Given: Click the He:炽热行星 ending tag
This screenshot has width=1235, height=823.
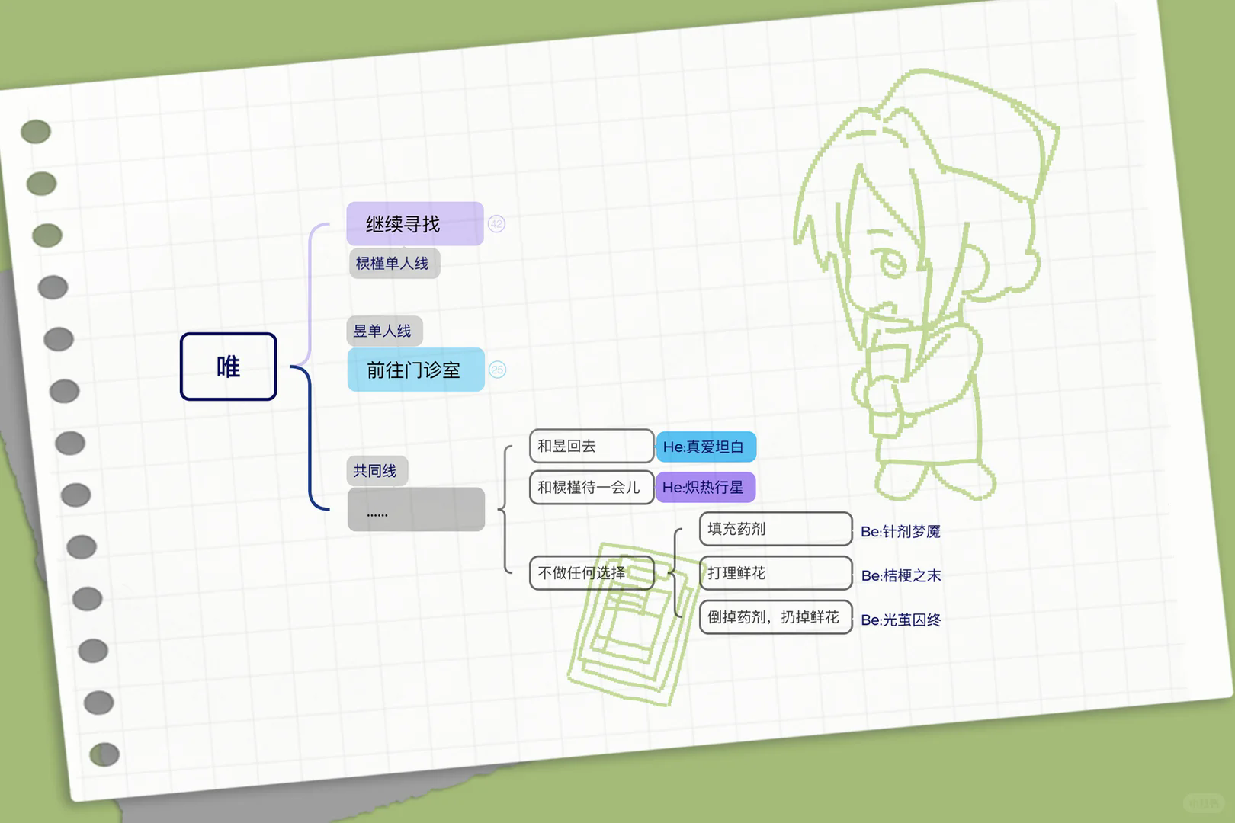Looking at the screenshot, I should [x=704, y=488].
